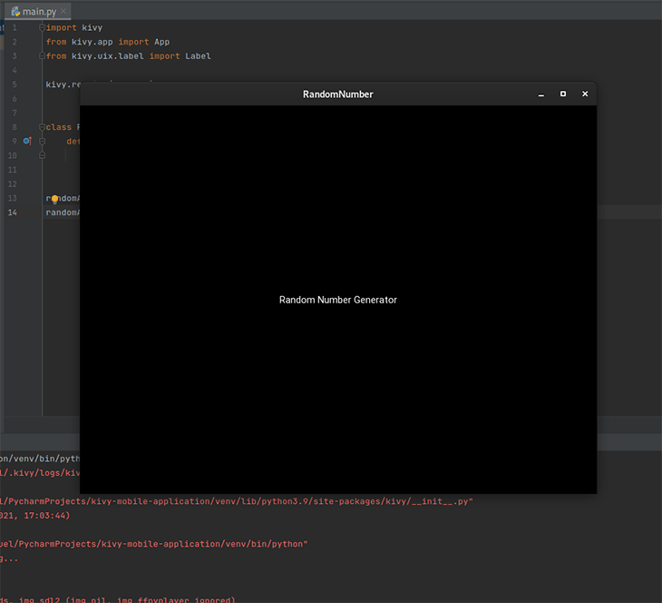Click the site-packages/kivy/__init__.py console path
The height and width of the screenshot is (603, 662).
point(237,501)
